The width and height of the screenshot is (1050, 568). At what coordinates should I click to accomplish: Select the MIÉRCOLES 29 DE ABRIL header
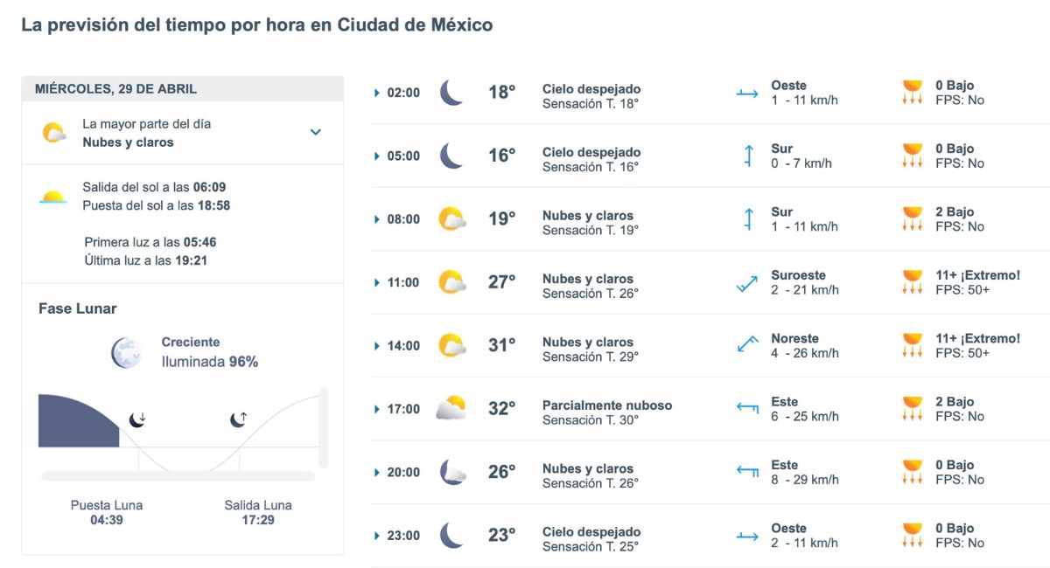coord(114,88)
